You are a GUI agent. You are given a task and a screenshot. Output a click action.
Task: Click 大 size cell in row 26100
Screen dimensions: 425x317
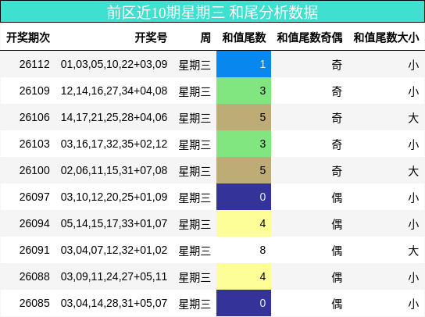coord(413,171)
